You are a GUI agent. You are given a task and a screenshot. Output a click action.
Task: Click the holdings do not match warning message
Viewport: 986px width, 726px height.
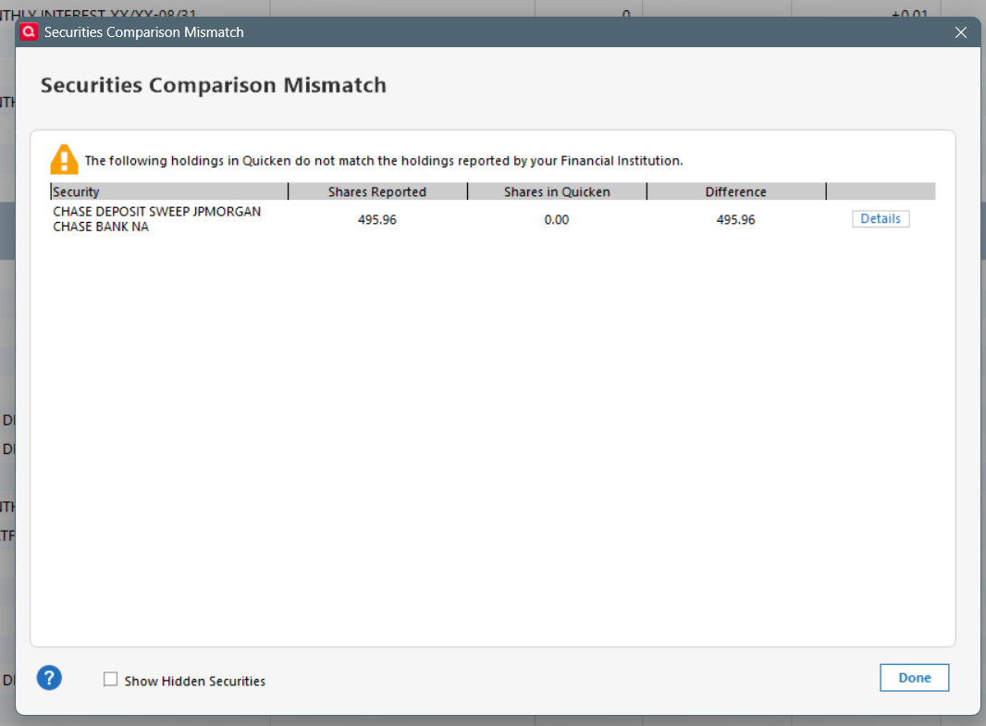click(384, 161)
